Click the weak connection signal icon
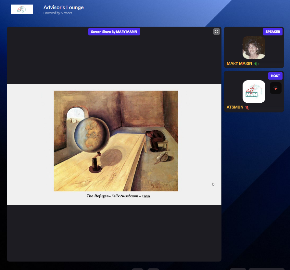The height and width of the screenshot is (270, 290). click(x=276, y=88)
